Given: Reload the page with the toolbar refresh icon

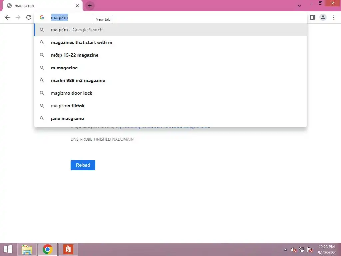Looking at the screenshot, I should (x=29, y=17).
